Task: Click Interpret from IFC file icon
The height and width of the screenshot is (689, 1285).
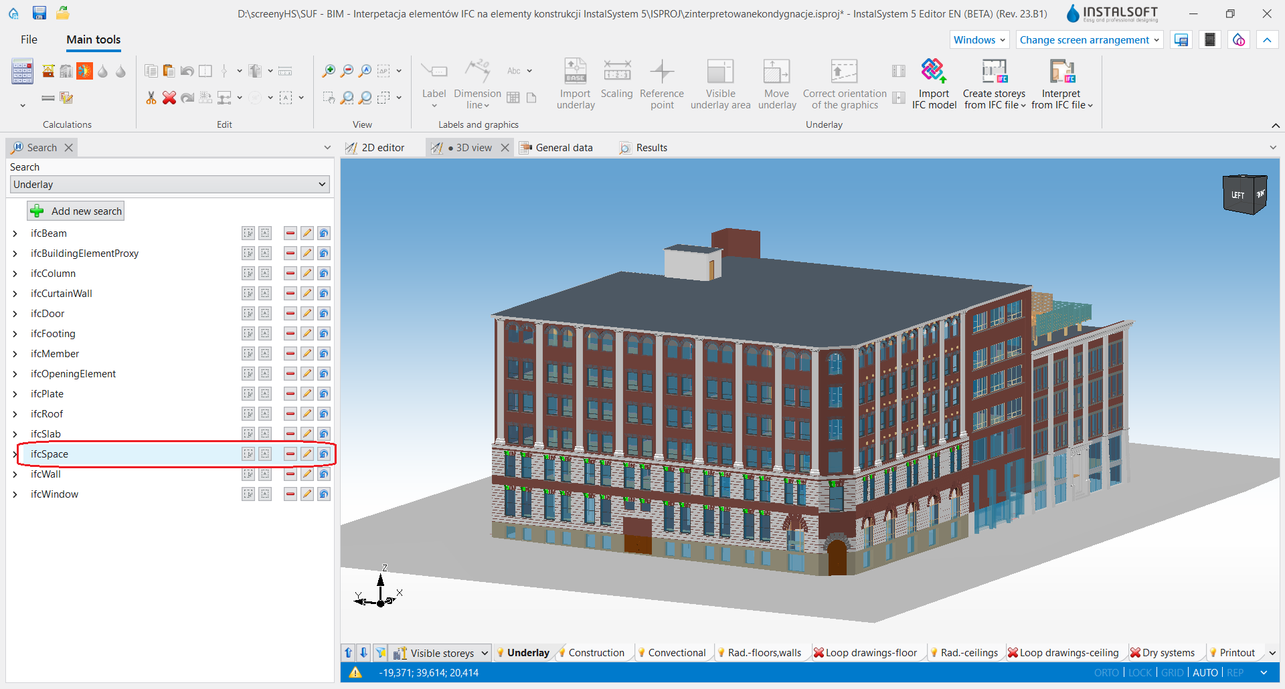Action: [x=1061, y=71]
